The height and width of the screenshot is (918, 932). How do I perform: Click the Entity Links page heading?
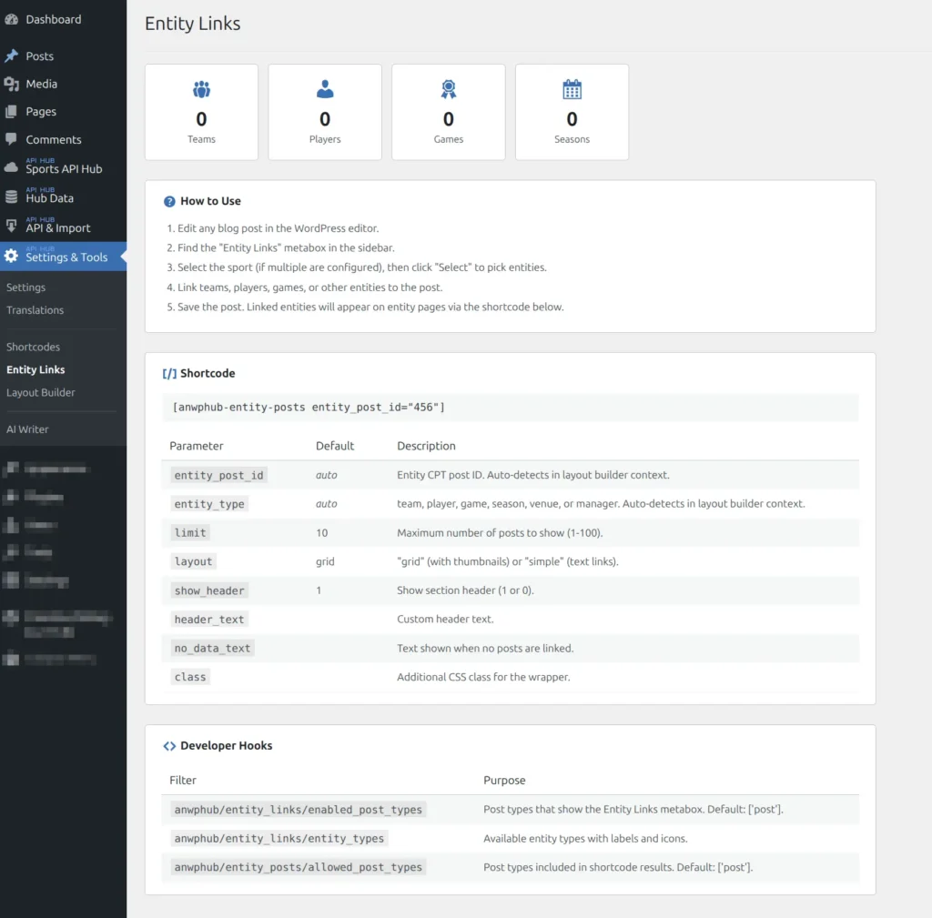[x=193, y=23]
